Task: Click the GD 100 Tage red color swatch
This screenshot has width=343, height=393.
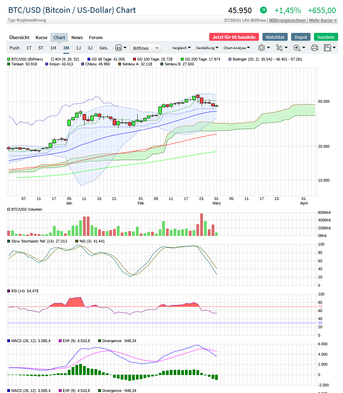Action: pyautogui.click(x=135, y=59)
